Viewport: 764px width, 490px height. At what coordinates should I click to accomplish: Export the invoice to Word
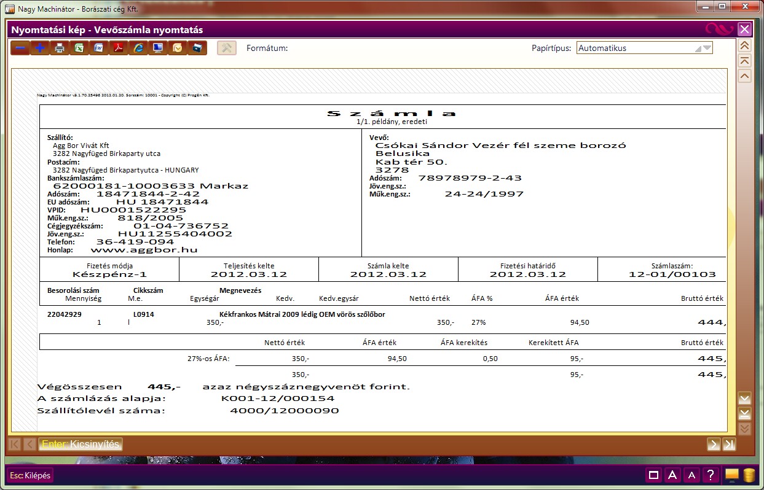click(99, 48)
